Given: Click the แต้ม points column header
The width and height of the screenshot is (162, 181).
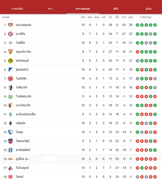Looking at the screenshot, I should (x=131, y=17).
